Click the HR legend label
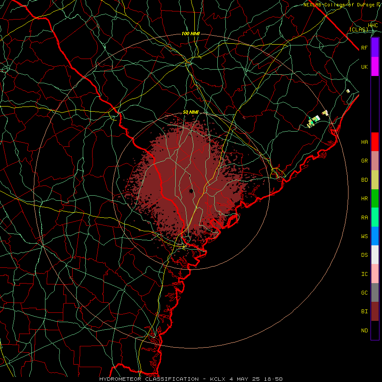 coord(364,199)
